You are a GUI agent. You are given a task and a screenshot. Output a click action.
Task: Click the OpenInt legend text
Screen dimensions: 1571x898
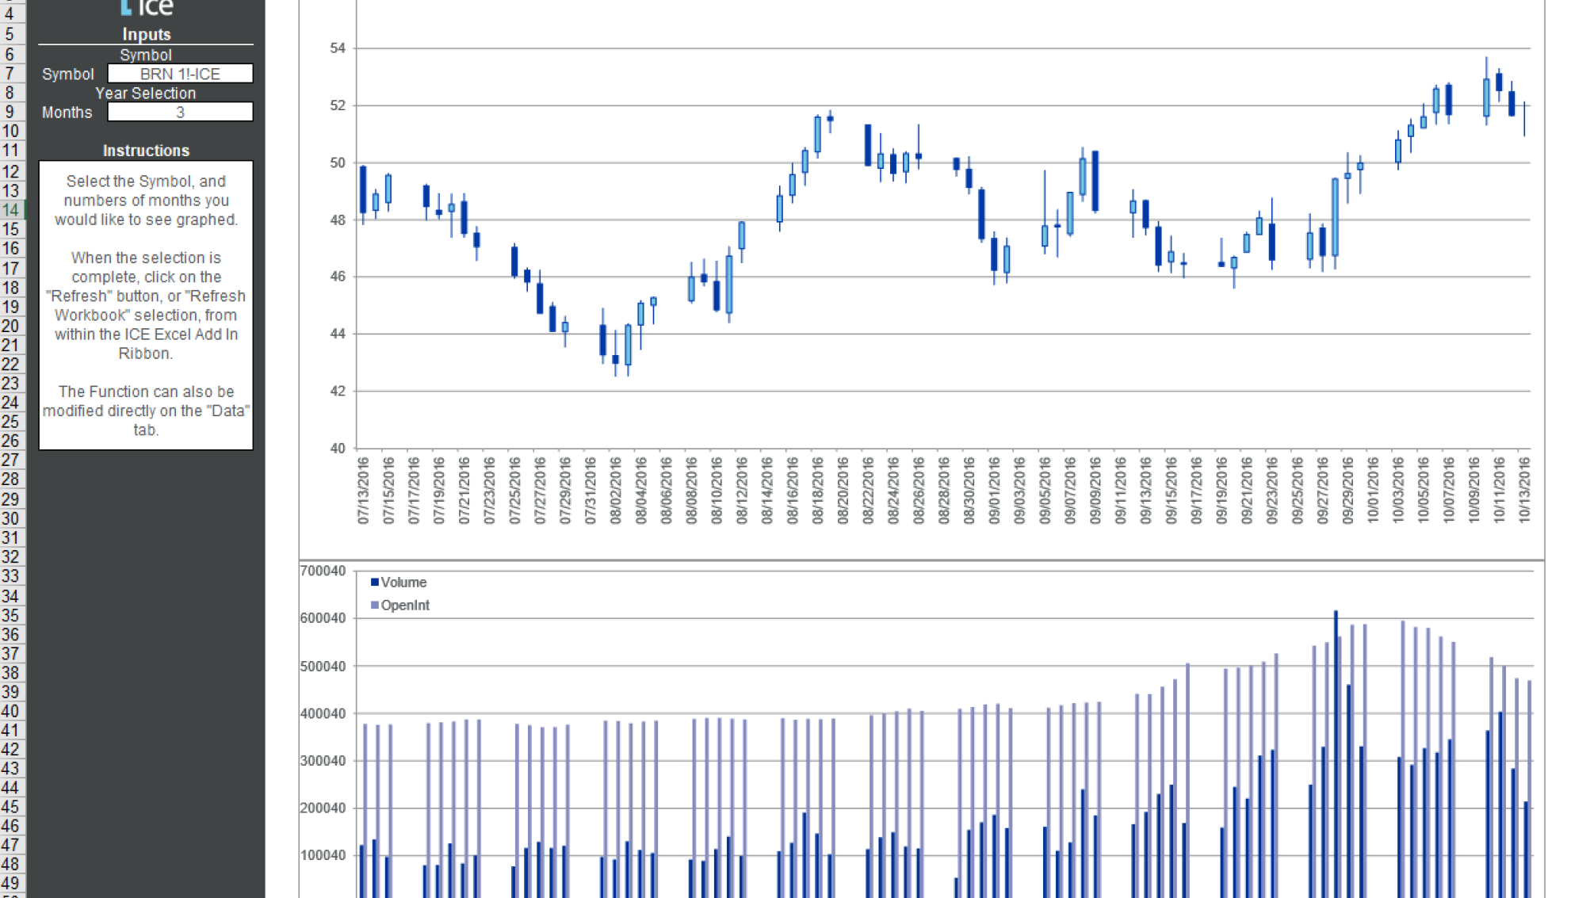coord(405,606)
